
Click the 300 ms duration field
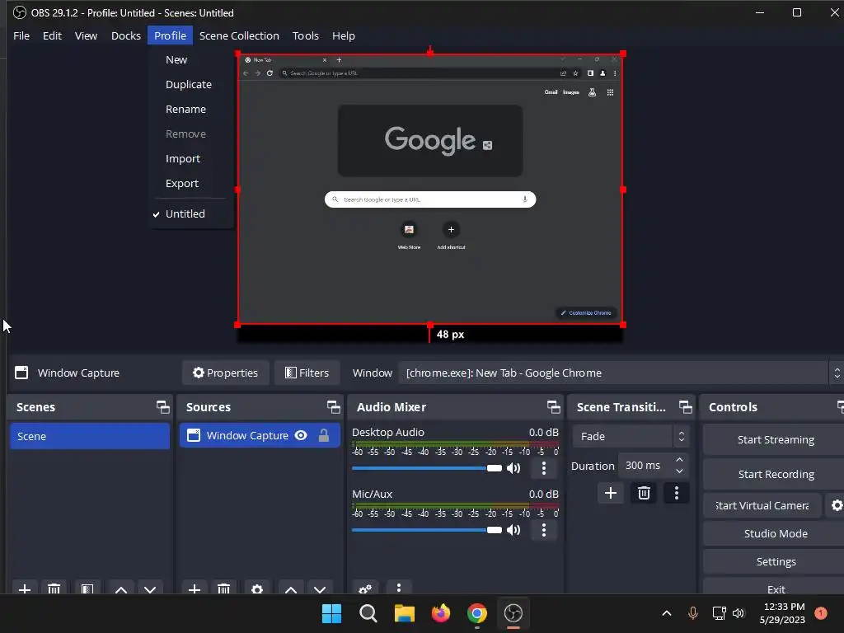645,466
